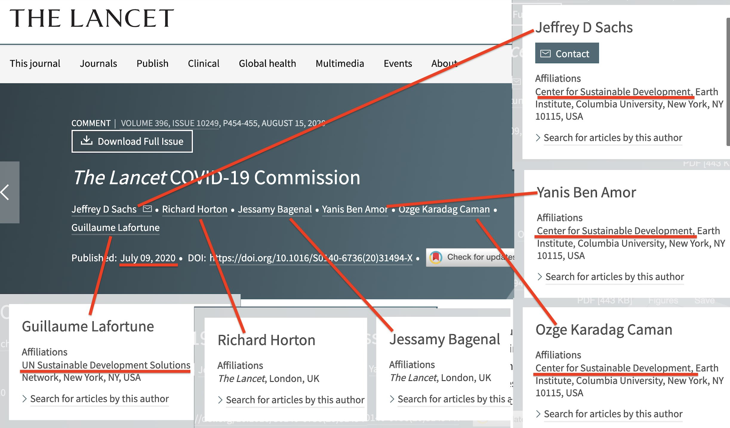Screen dimensions: 730x428
Task: Click The Lancet logo
Action: tap(92, 18)
